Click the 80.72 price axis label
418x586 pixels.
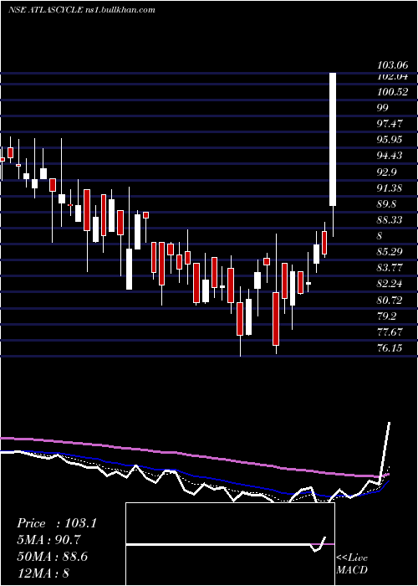390,301
